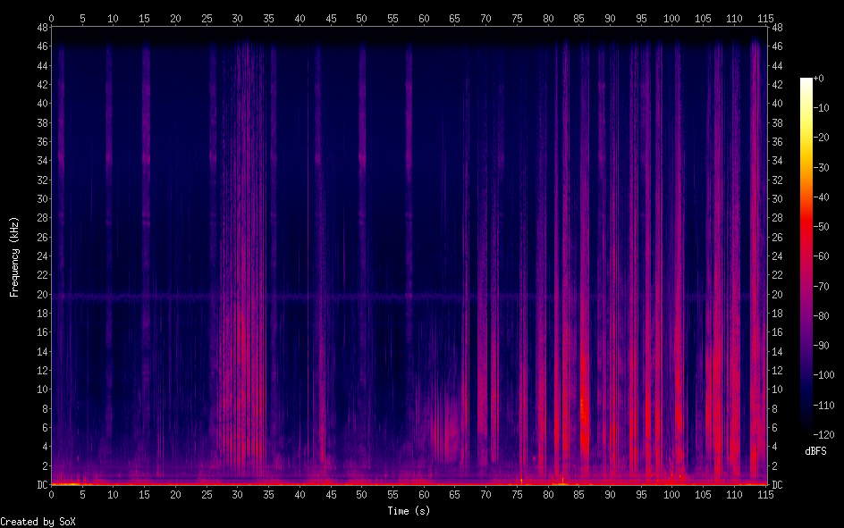The width and height of the screenshot is (844, 528).
Task: Click the 115 second mark on the top time axis
Action: pyautogui.click(x=765, y=17)
